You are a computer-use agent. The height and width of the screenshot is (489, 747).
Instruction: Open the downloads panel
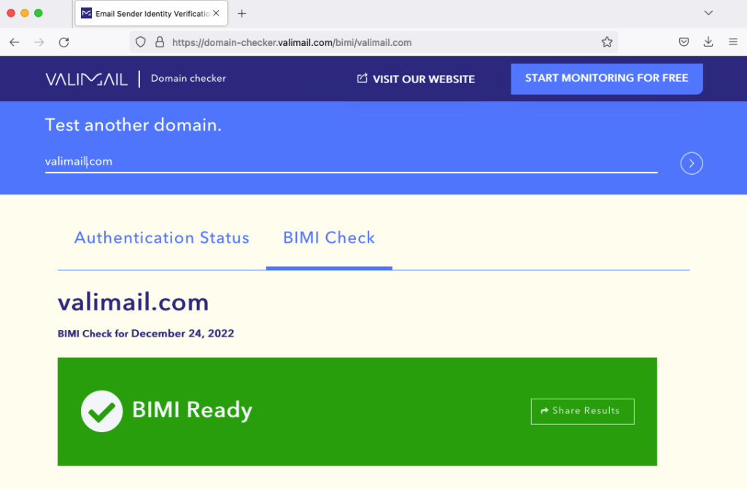(708, 42)
